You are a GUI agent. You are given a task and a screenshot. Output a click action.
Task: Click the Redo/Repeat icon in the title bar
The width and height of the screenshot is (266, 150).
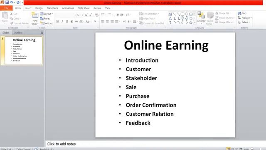(18, 2)
